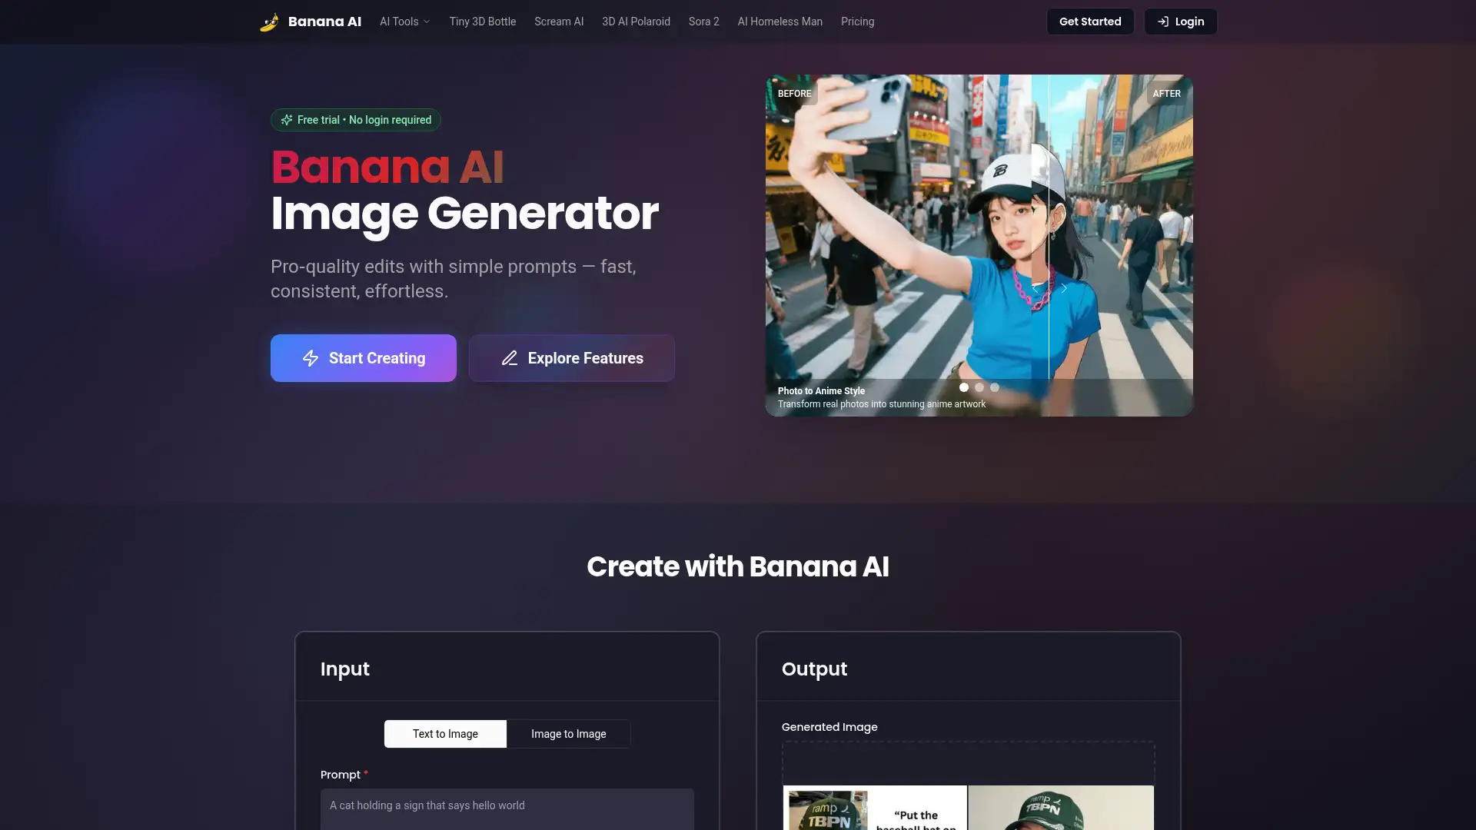Click the pencil icon on Explore Features
Image resolution: width=1476 pixels, height=830 pixels.
pyautogui.click(x=510, y=358)
